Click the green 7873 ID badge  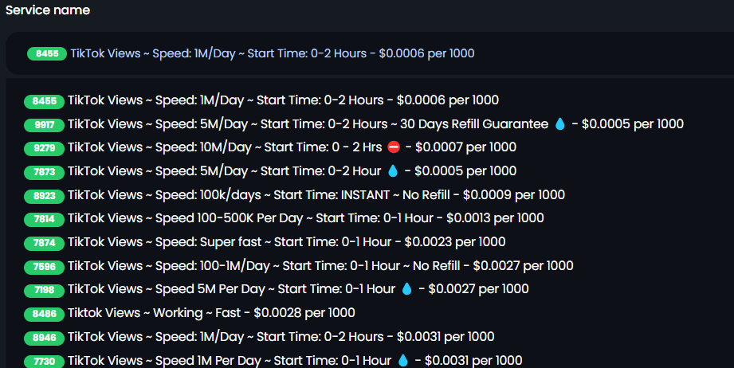click(44, 172)
